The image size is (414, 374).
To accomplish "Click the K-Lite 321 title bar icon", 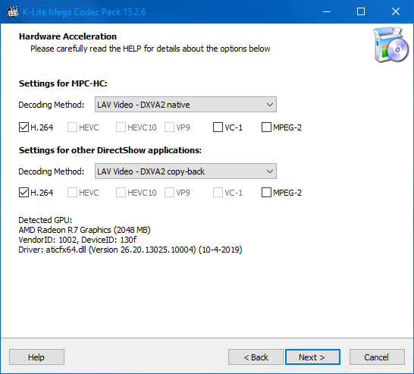I will click(x=13, y=11).
